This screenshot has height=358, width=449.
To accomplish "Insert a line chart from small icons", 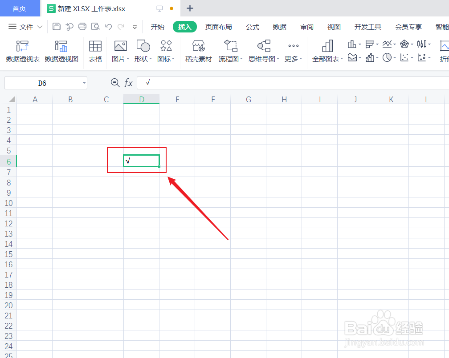I will (x=387, y=44).
